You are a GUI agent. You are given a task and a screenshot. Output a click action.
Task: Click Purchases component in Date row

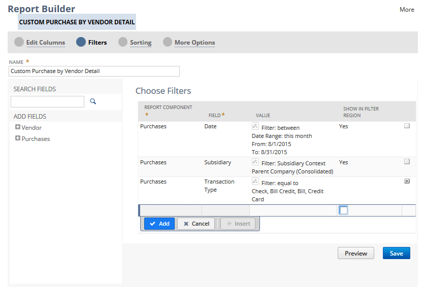[x=153, y=126]
